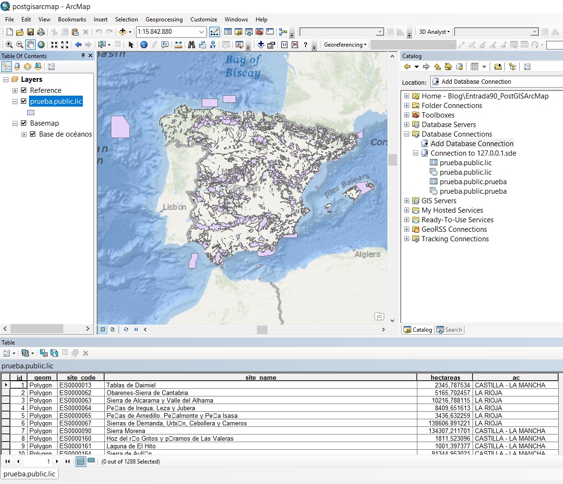
Task: Expand the GIS Servers node
Action: coord(406,201)
